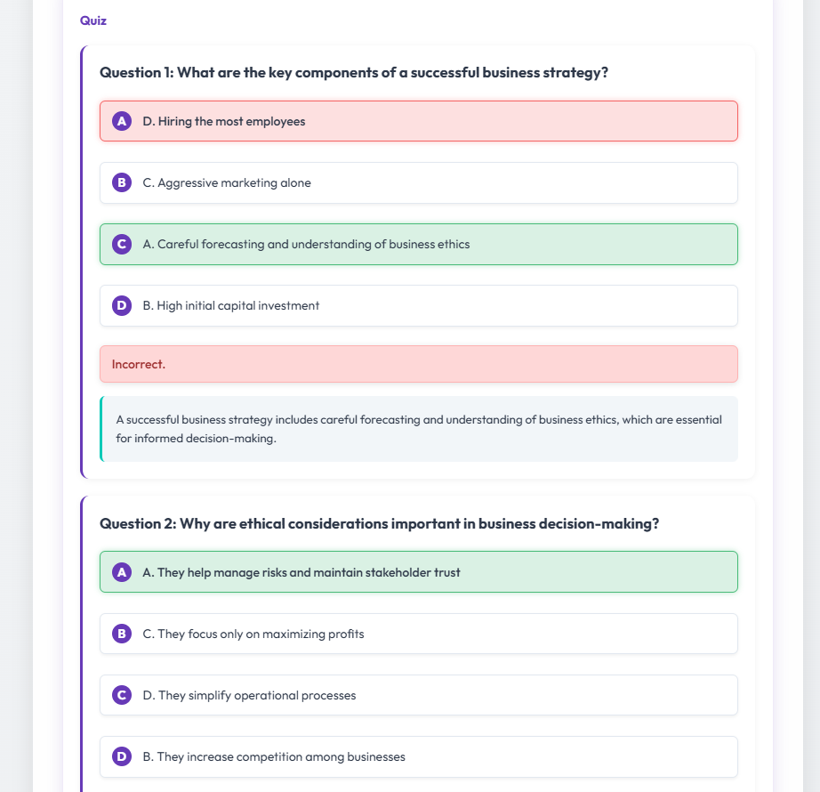
Task: Click the circled letter B badge beside aggressive marketing option
Action: tap(122, 182)
